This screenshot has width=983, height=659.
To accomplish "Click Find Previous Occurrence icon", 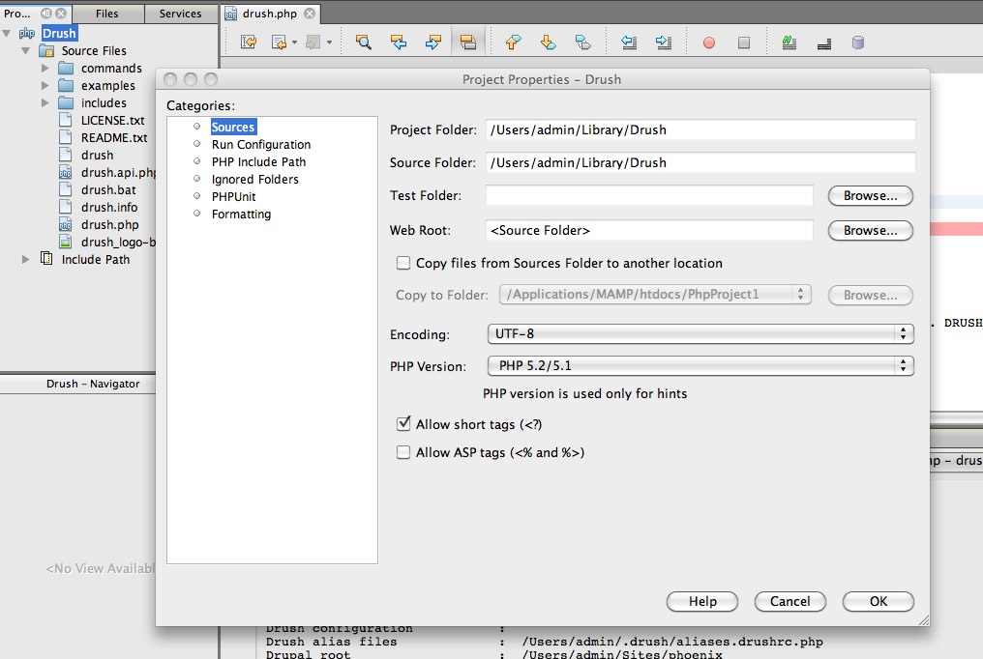I will [398, 42].
